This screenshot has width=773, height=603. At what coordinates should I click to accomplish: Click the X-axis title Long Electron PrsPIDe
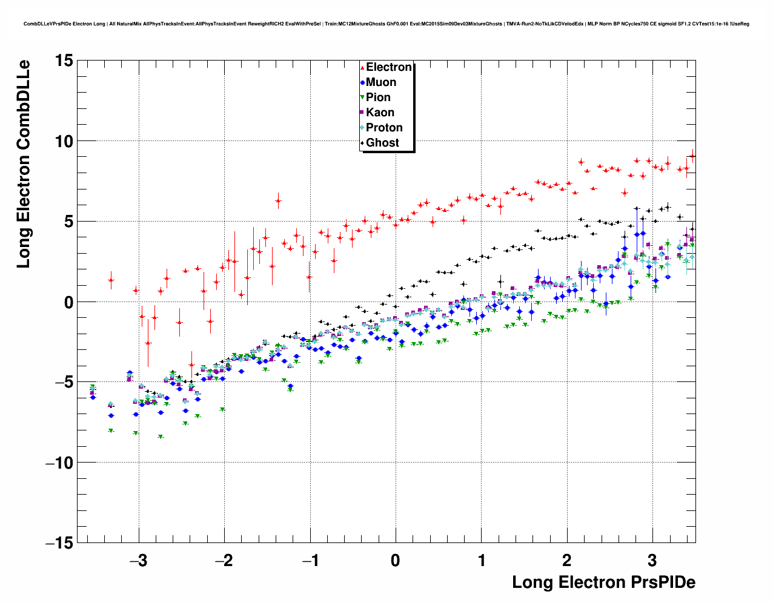(x=603, y=582)
